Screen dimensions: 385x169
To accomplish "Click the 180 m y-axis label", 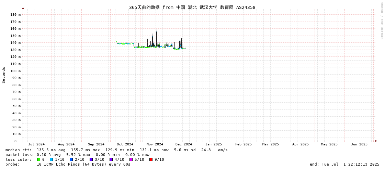I will click(15, 15).
